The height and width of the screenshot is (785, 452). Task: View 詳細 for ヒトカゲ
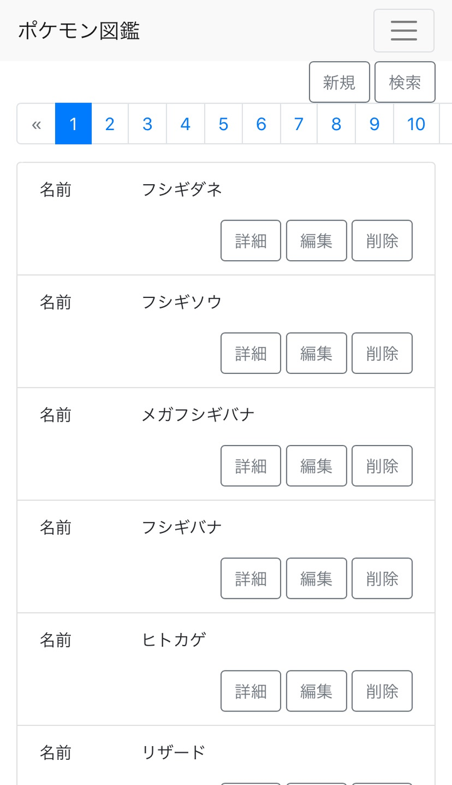[250, 691]
